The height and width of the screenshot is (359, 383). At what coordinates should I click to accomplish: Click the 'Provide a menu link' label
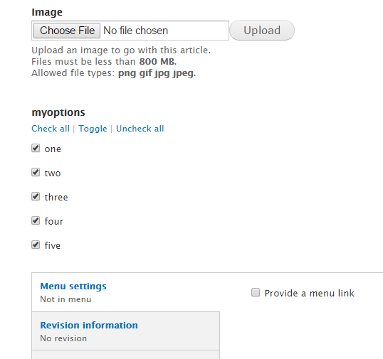[309, 293]
